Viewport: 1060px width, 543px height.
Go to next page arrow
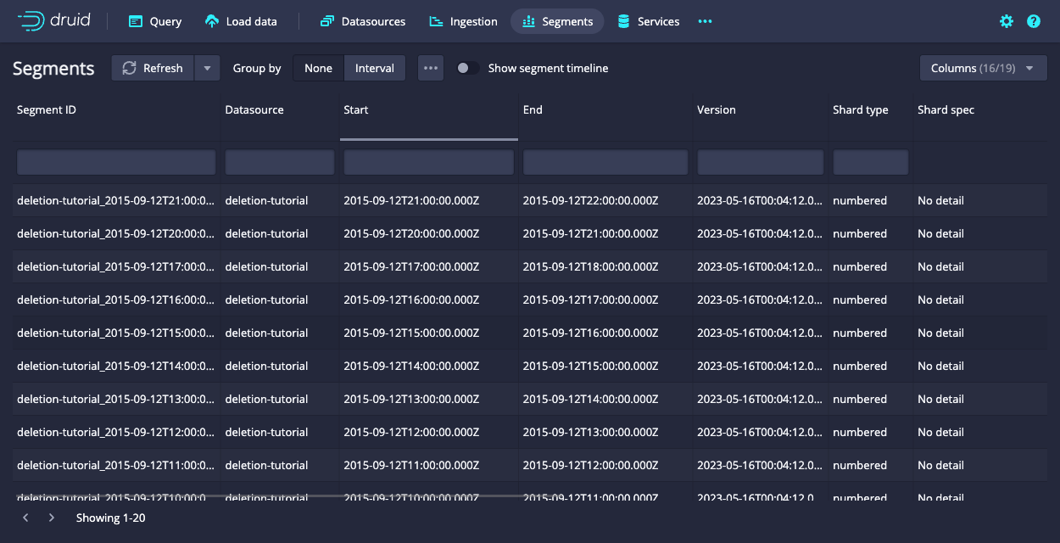pyautogui.click(x=52, y=518)
